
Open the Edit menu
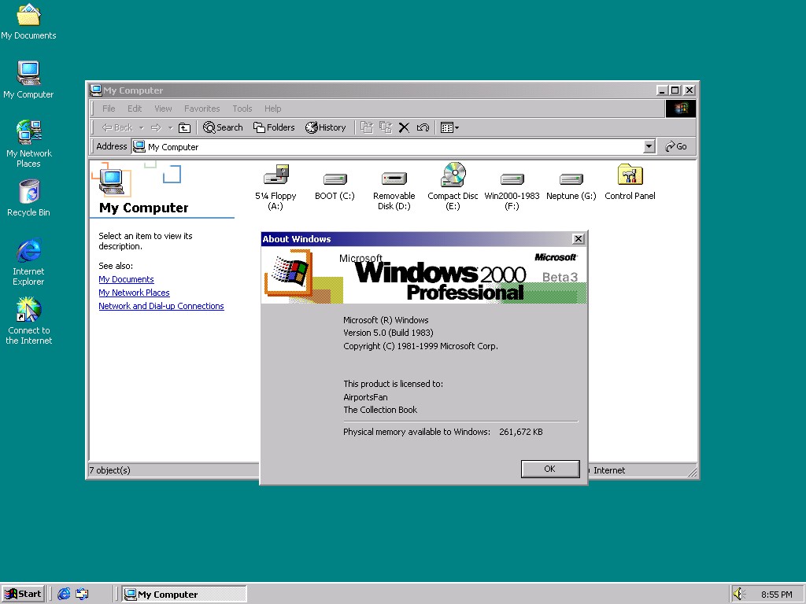coord(135,109)
